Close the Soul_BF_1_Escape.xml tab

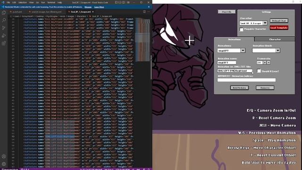[93, 12]
